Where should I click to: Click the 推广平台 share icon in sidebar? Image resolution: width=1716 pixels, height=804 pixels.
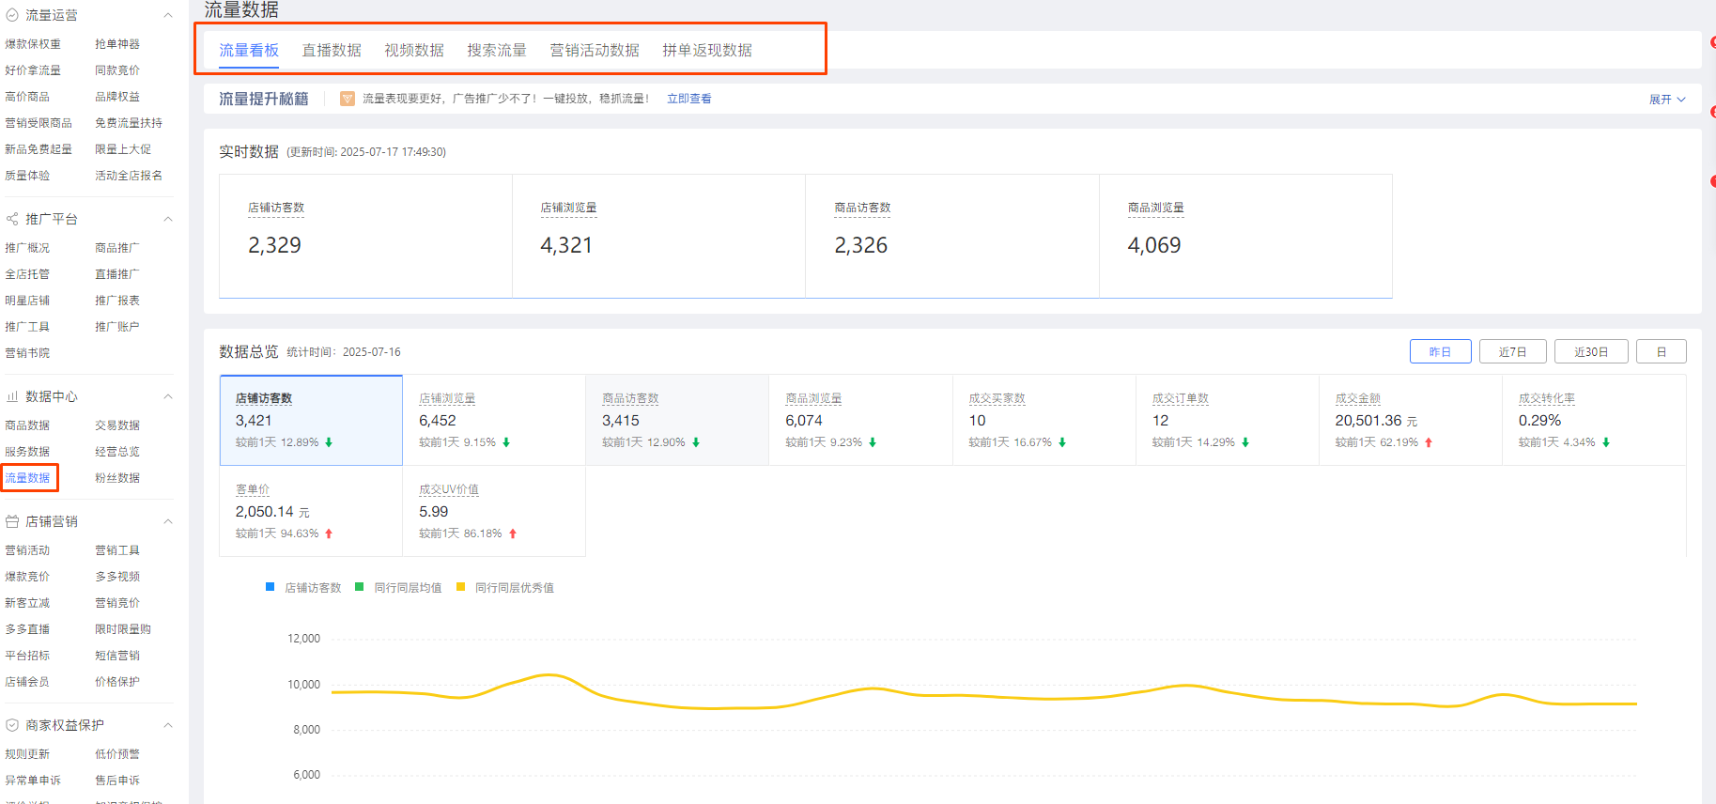pos(12,219)
